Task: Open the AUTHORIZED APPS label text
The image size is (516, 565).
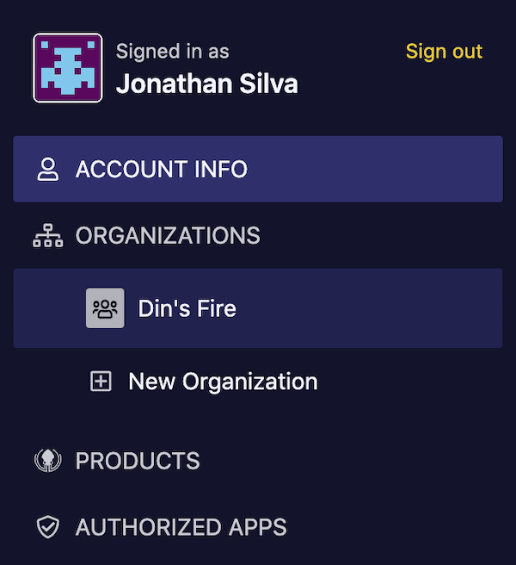Action: click(181, 527)
